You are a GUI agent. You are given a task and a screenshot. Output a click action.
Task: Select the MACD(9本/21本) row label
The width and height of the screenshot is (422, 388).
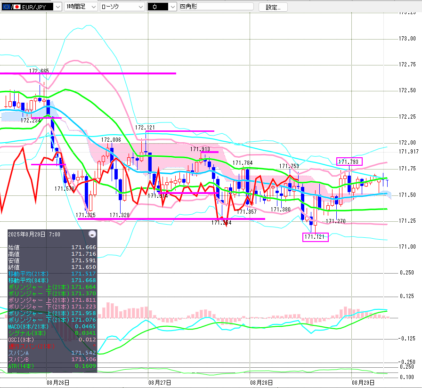[x=29, y=326]
